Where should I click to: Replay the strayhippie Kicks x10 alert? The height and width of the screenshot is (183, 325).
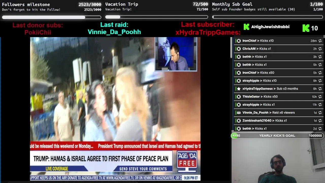click(x=320, y=81)
